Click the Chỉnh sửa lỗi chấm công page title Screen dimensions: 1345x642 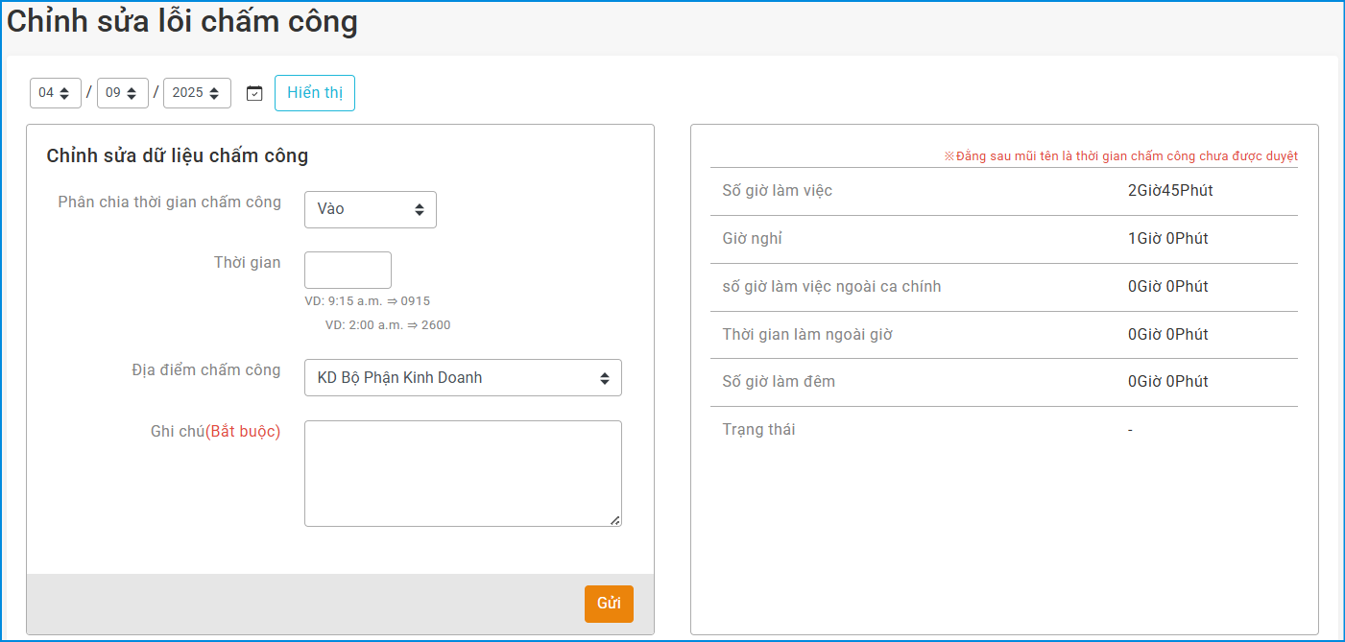coord(182,21)
